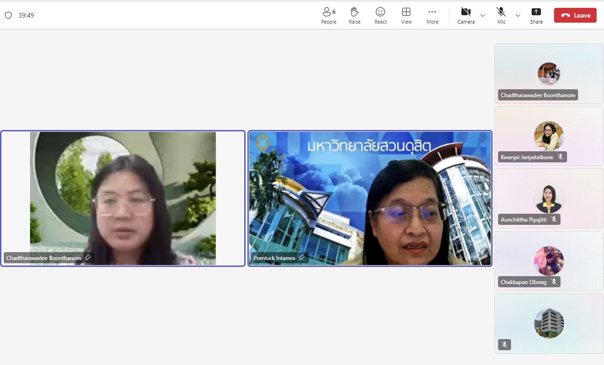Click pin icon beside Chadtharawadee Boonthanom's video name
This screenshot has width=604, height=365.
[87, 258]
